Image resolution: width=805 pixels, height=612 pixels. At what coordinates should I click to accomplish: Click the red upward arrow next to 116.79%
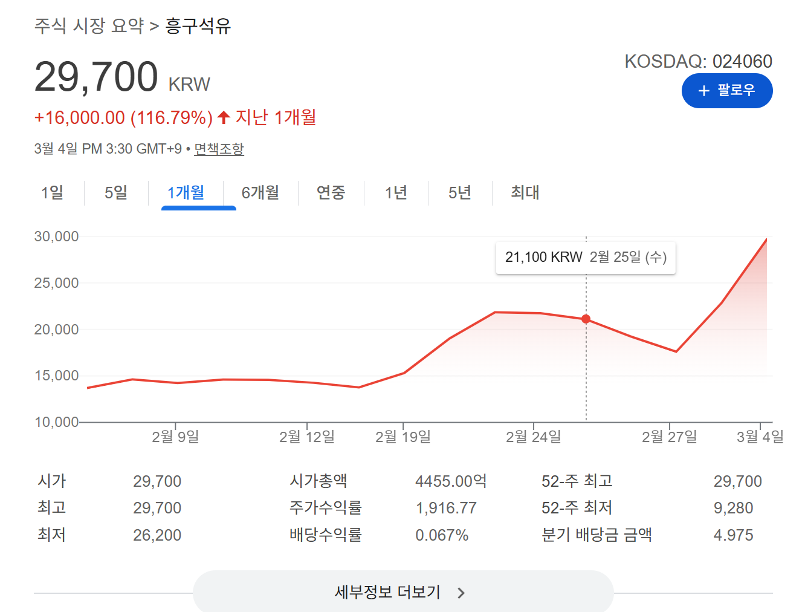coord(223,116)
